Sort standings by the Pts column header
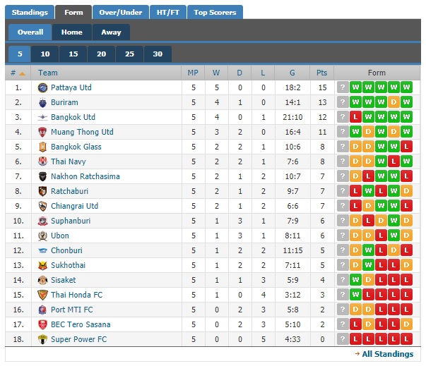 tap(321, 73)
